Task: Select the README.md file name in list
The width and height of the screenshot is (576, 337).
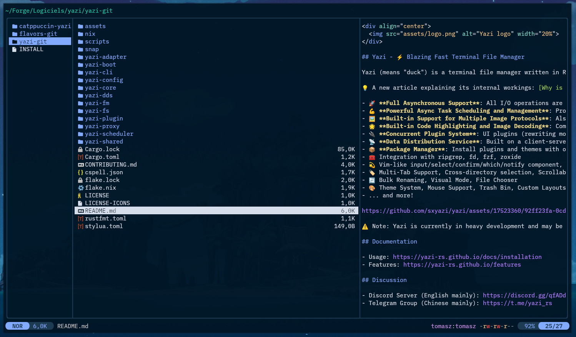Action: [x=100, y=211]
